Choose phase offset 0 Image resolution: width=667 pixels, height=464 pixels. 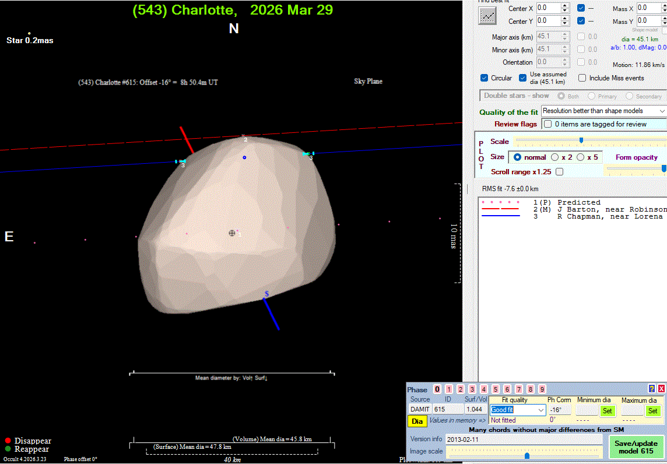point(437,389)
